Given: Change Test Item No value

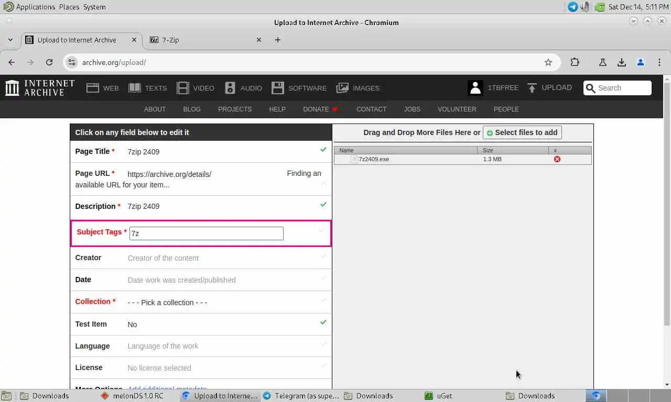Looking at the screenshot, I should click(132, 325).
